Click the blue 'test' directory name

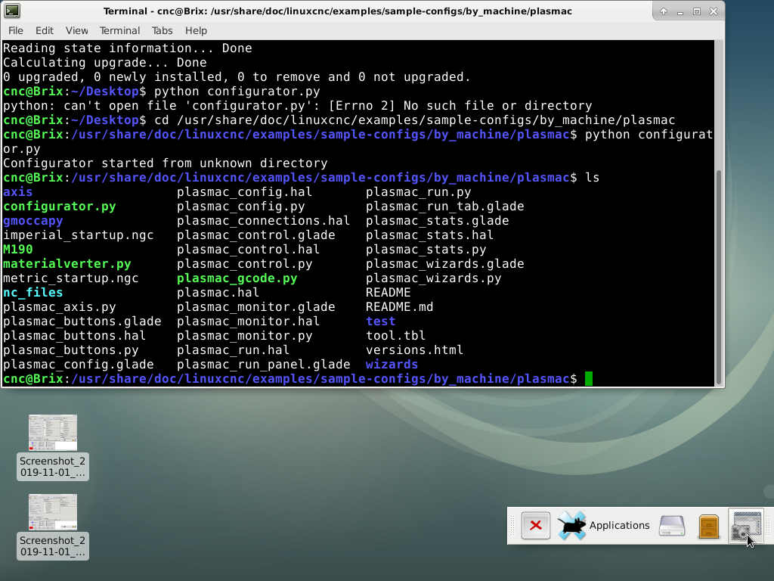(381, 321)
